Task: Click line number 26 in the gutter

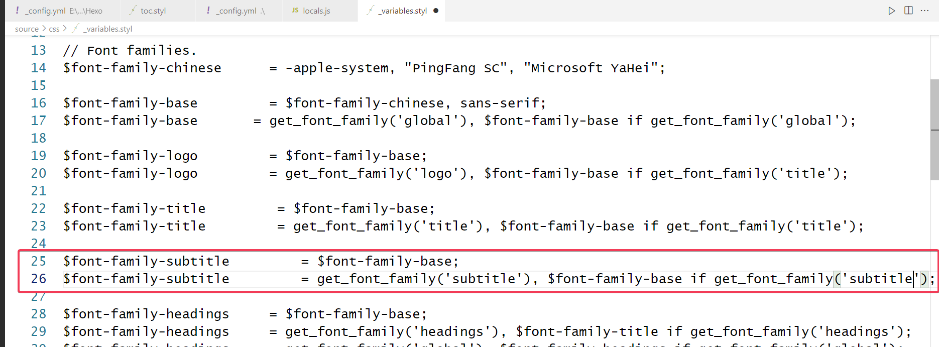Action: click(x=38, y=279)
